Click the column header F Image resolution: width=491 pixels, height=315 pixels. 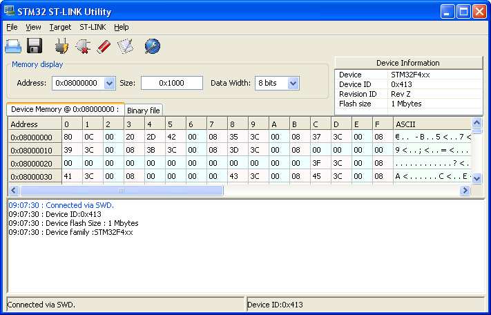pyautogui.click(x=383, y=124)
